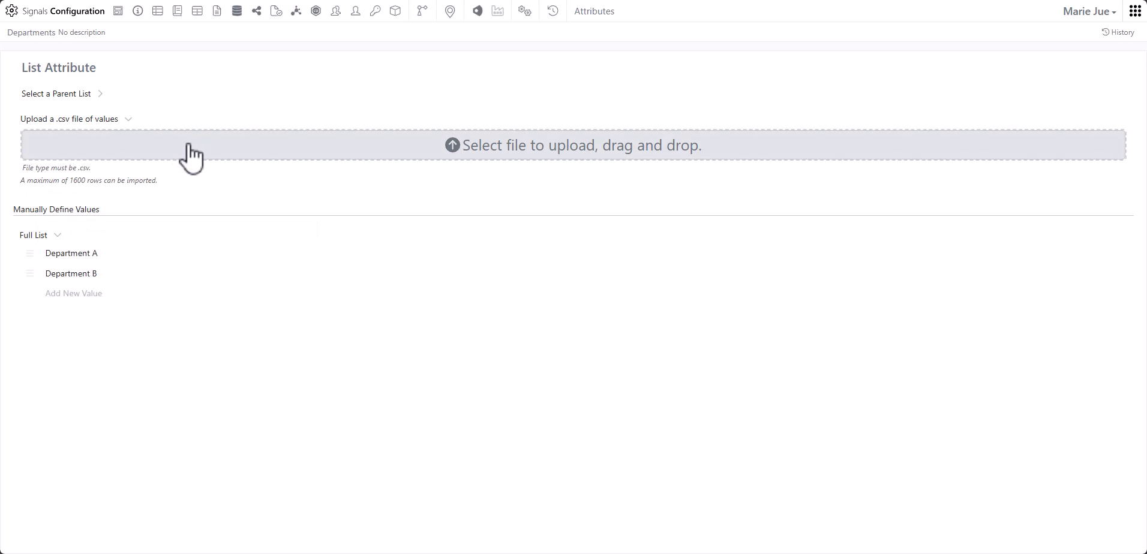Open the user groups icon

[x=336, y=11]
